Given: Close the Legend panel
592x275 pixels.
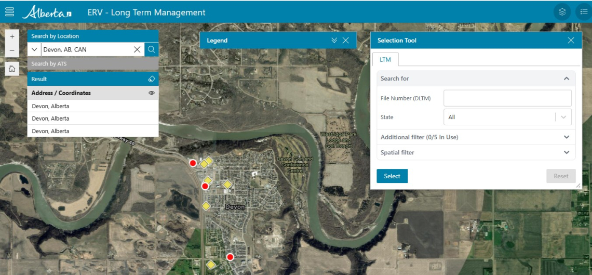Looking at the screenshot, I should point(346,41).
